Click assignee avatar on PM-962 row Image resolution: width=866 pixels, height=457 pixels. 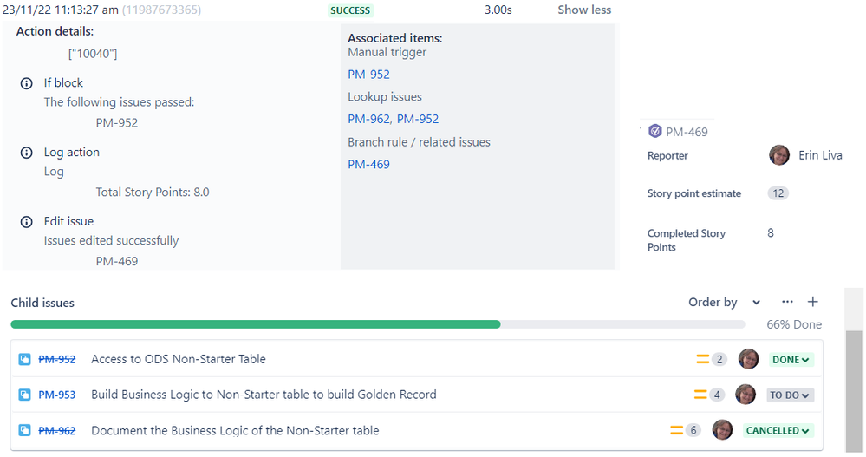pos(722,430)
